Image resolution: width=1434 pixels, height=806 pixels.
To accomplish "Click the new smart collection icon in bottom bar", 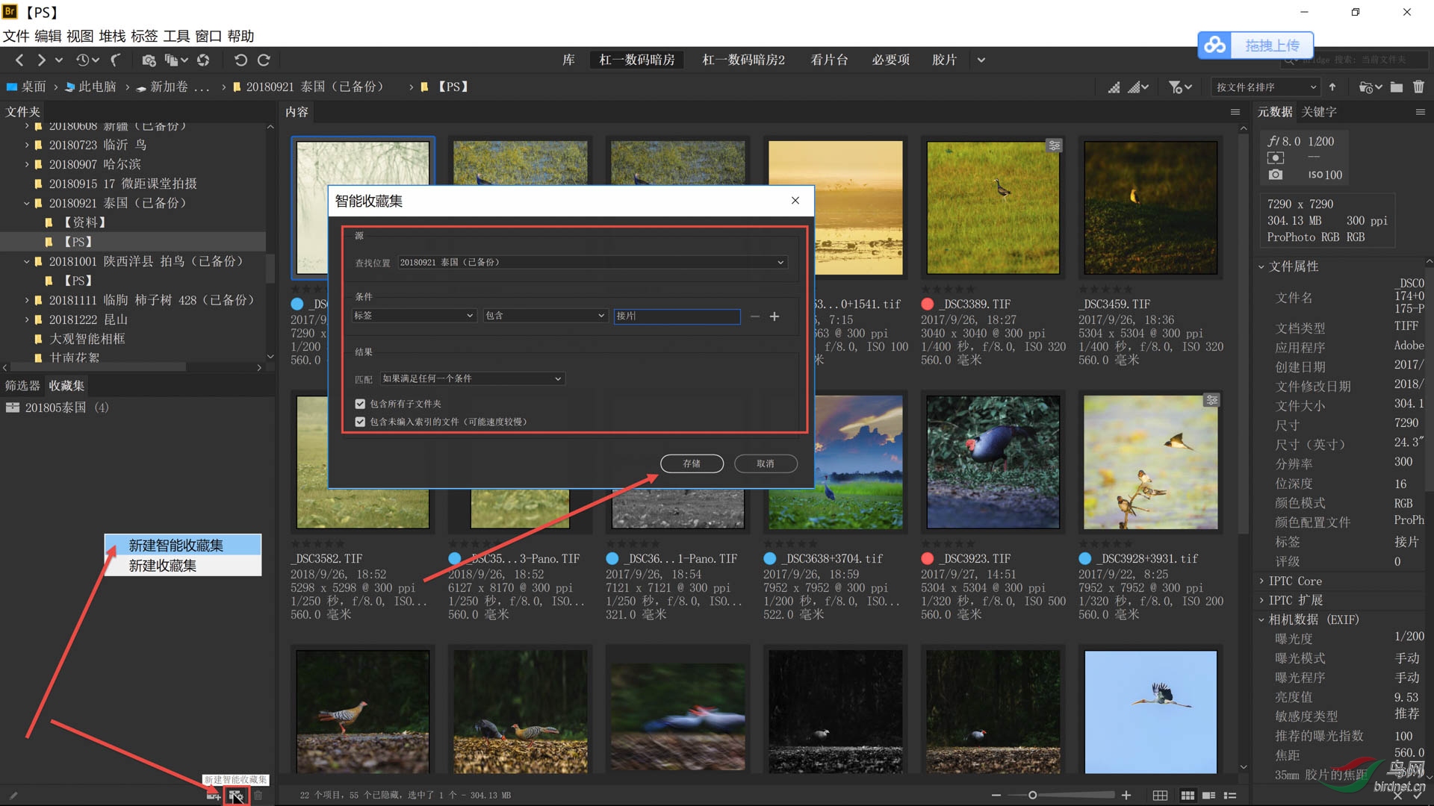I will coord(236,796).
